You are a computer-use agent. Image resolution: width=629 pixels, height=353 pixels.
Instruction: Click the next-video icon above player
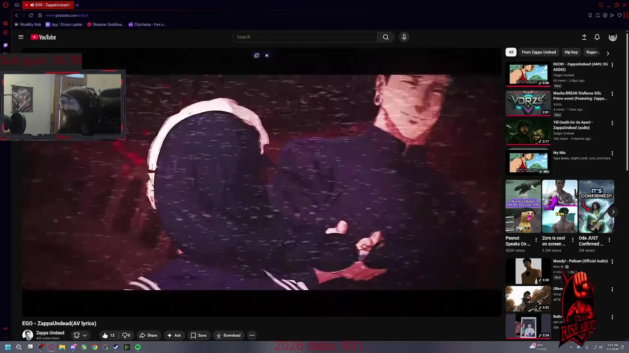point(267,55)
